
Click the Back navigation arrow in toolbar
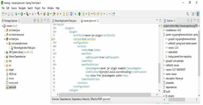[x=101, y=14]
